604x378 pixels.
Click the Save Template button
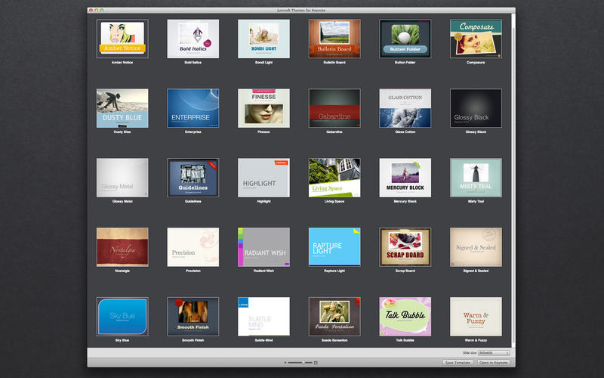tap(458, 363)
